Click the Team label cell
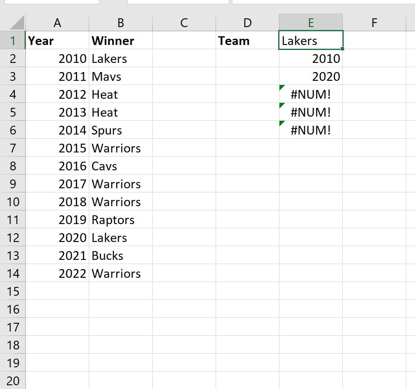The image size is (415, 389). [x=247, y=41]
